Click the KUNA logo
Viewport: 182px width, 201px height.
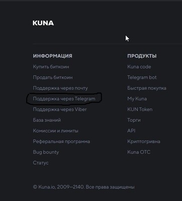pos(43,23)
